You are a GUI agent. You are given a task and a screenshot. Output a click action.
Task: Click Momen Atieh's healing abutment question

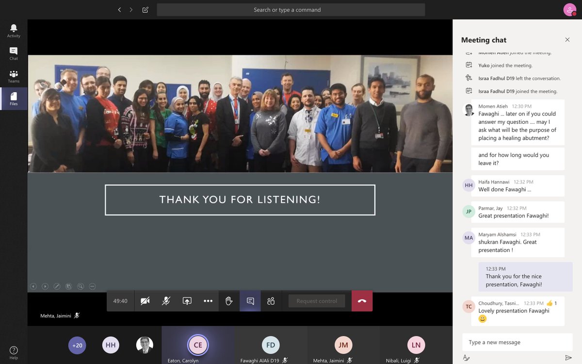(x=517, y=122)
